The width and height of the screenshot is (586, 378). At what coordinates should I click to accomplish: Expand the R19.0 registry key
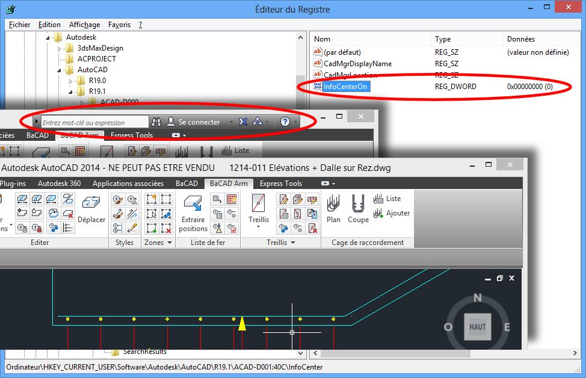pyautogui.click(x=70, y=81)
